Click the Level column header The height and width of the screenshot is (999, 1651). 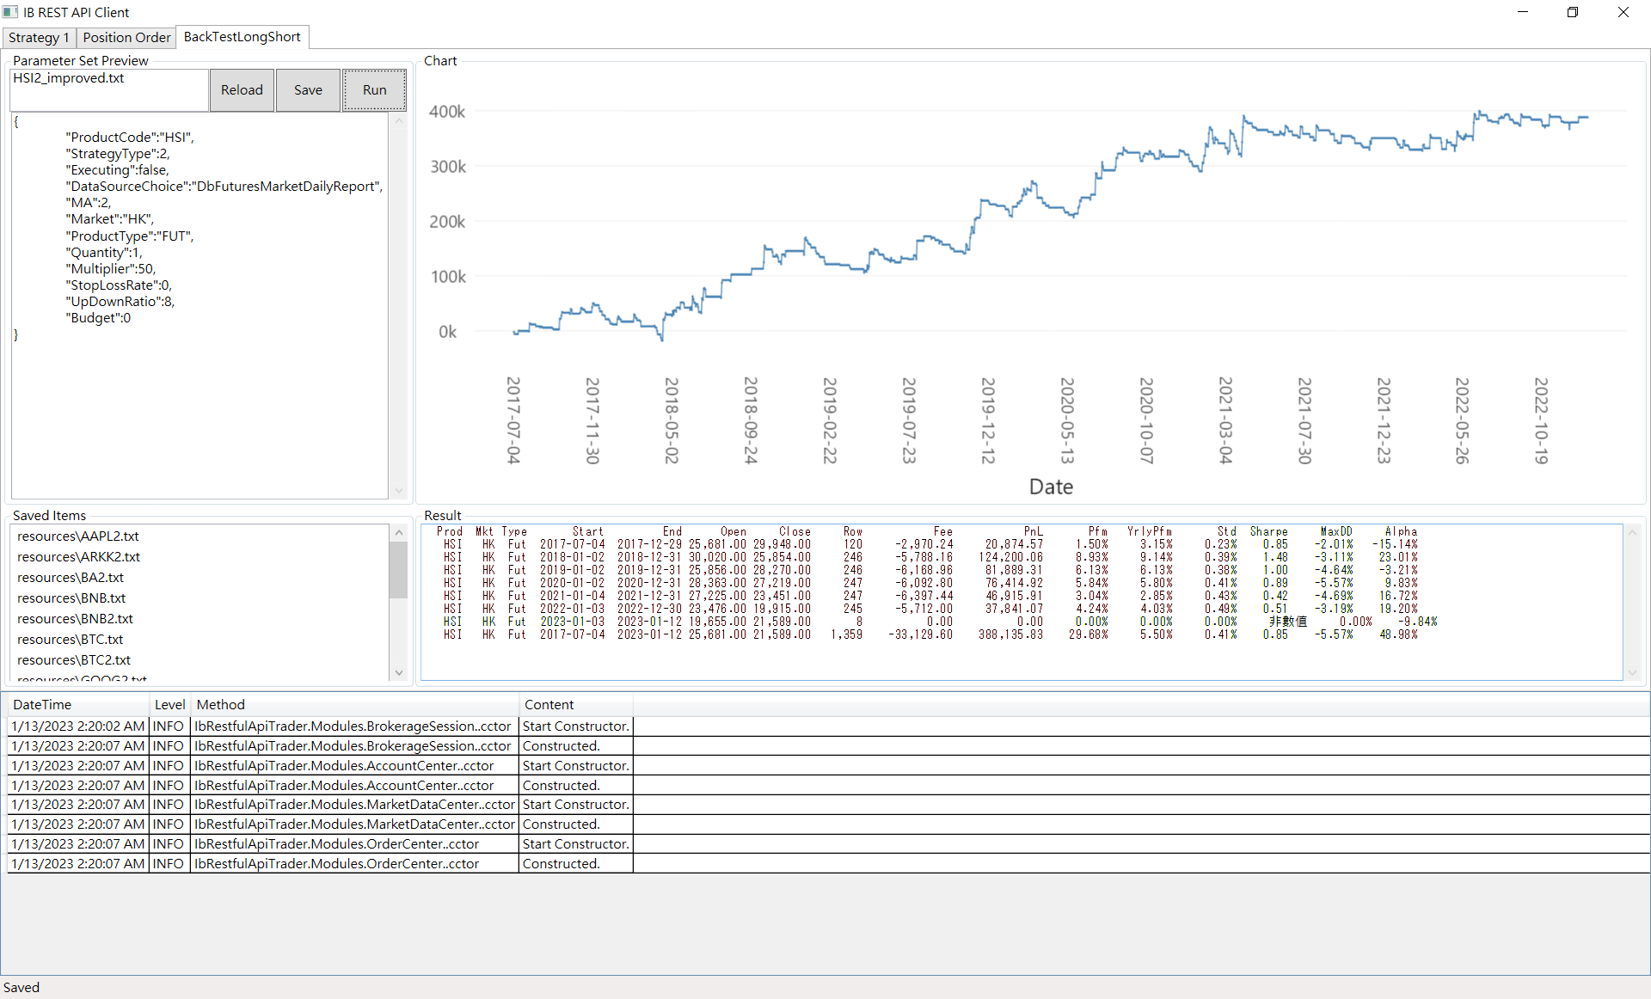tap(170, 705)
